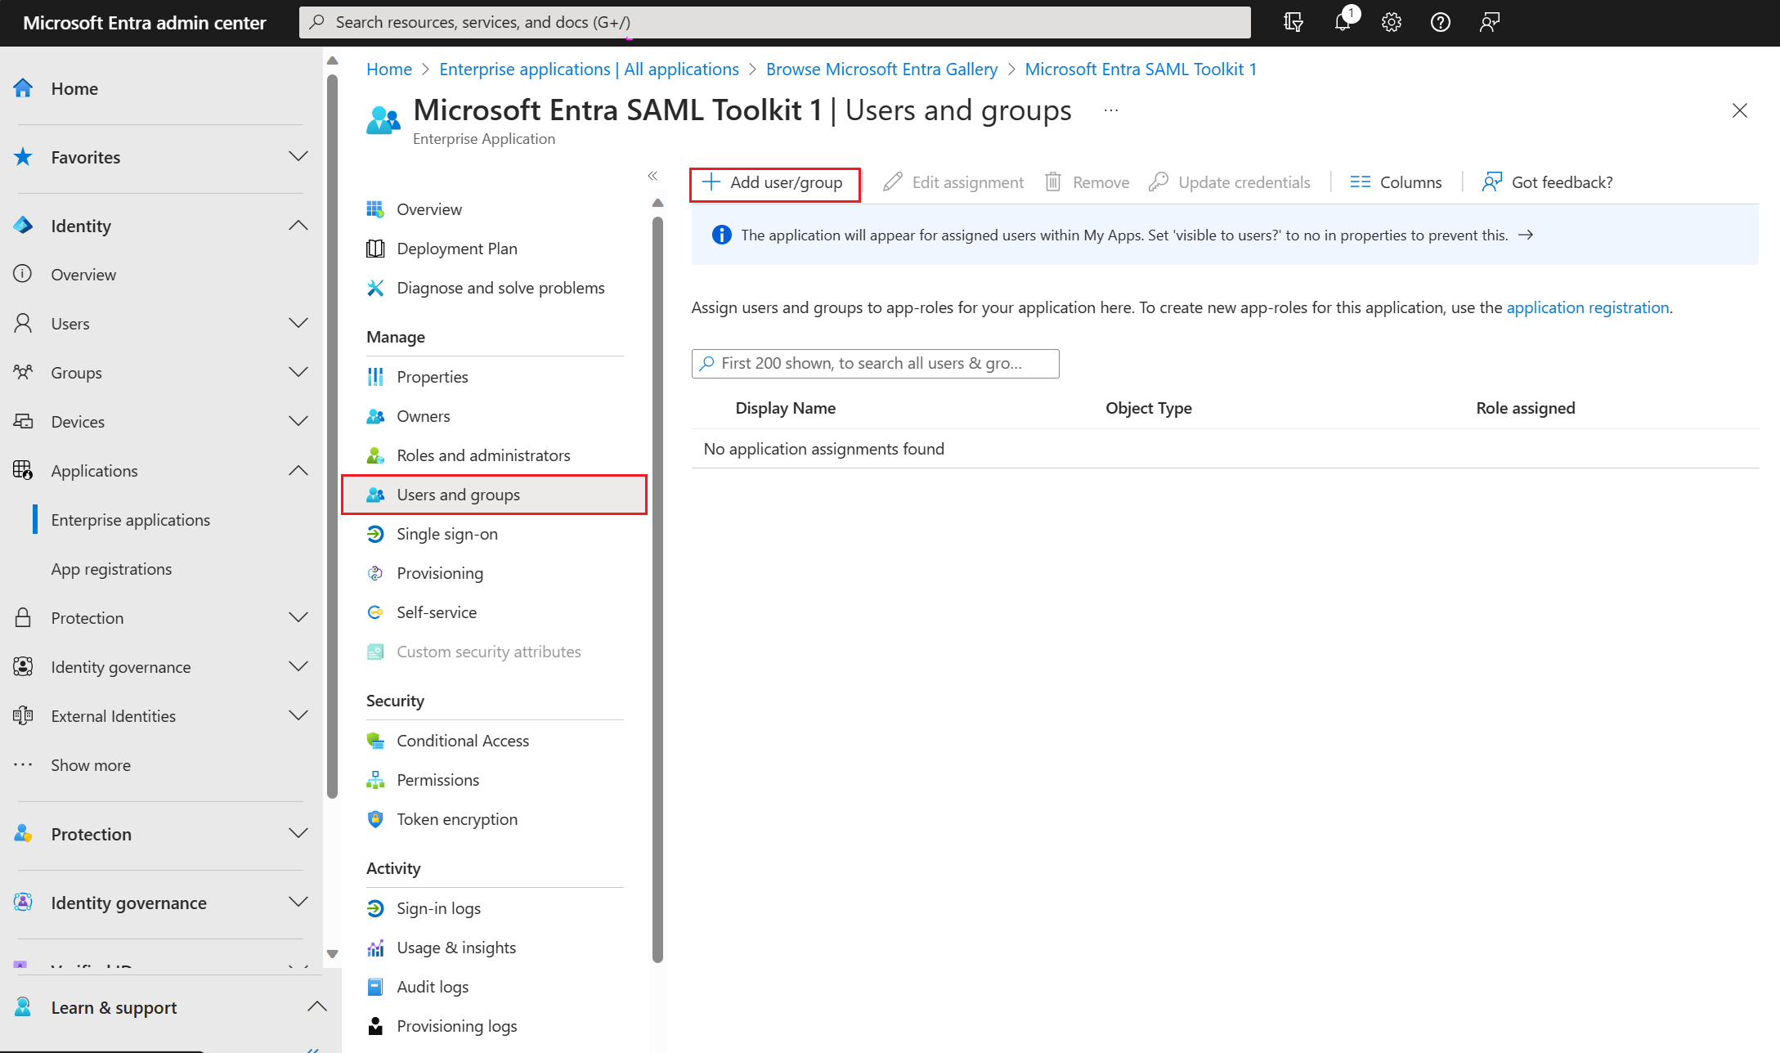Click the Add user/group button

[771, 181]
